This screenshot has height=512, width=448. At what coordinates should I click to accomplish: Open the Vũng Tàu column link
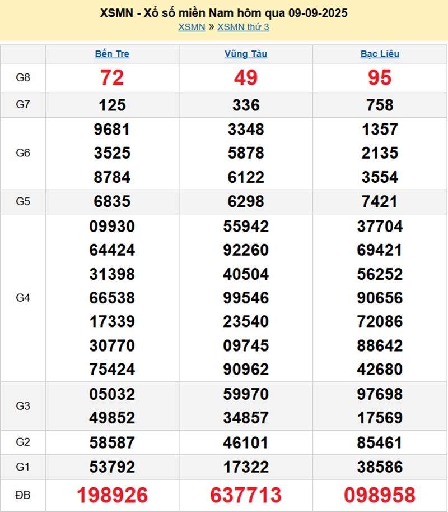(246, 54)
